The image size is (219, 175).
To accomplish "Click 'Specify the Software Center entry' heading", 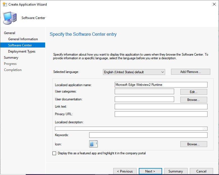I will (x=83, y=34).
